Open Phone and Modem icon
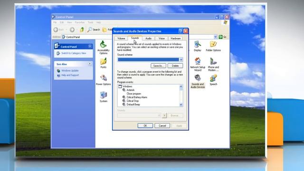The image size is (304, 171). tap(213, 65)
